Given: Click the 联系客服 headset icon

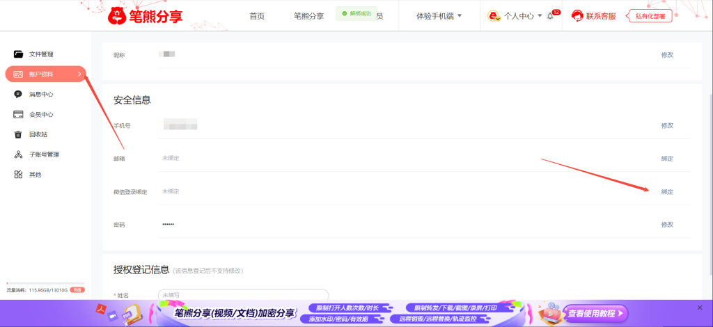Looking at the screenshot, I should tap(577, 16).
